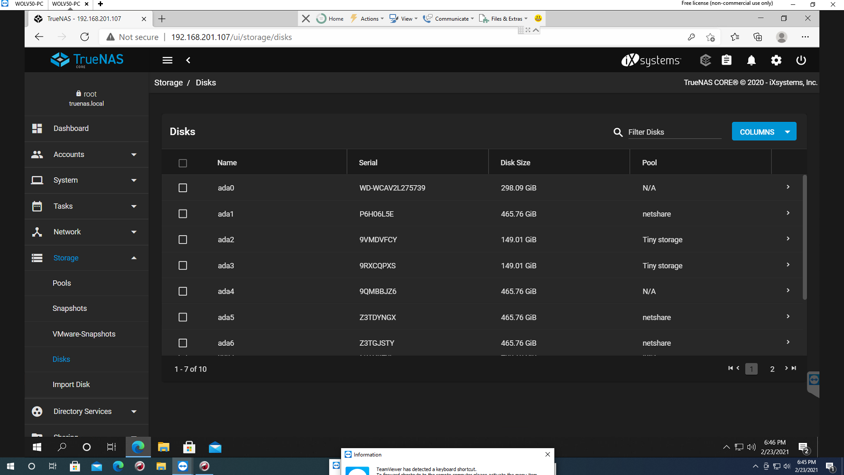The width and height of the screenshot is (844, 475).
Task: Open File Explorer in the remote taskbar
Action: 164,447
